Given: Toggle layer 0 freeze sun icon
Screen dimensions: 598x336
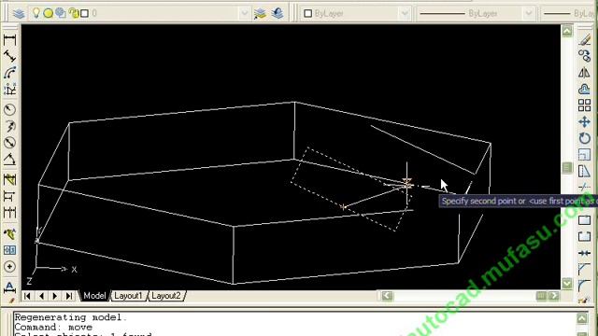Looking at the screenshot, I should coord(48,13).
